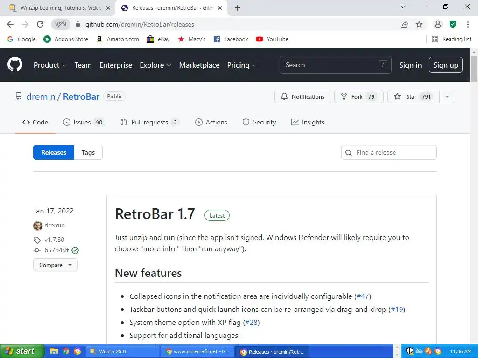Open the Reading list
The height and width of the screenshot is (358, 478).
(x=451, y=39)
